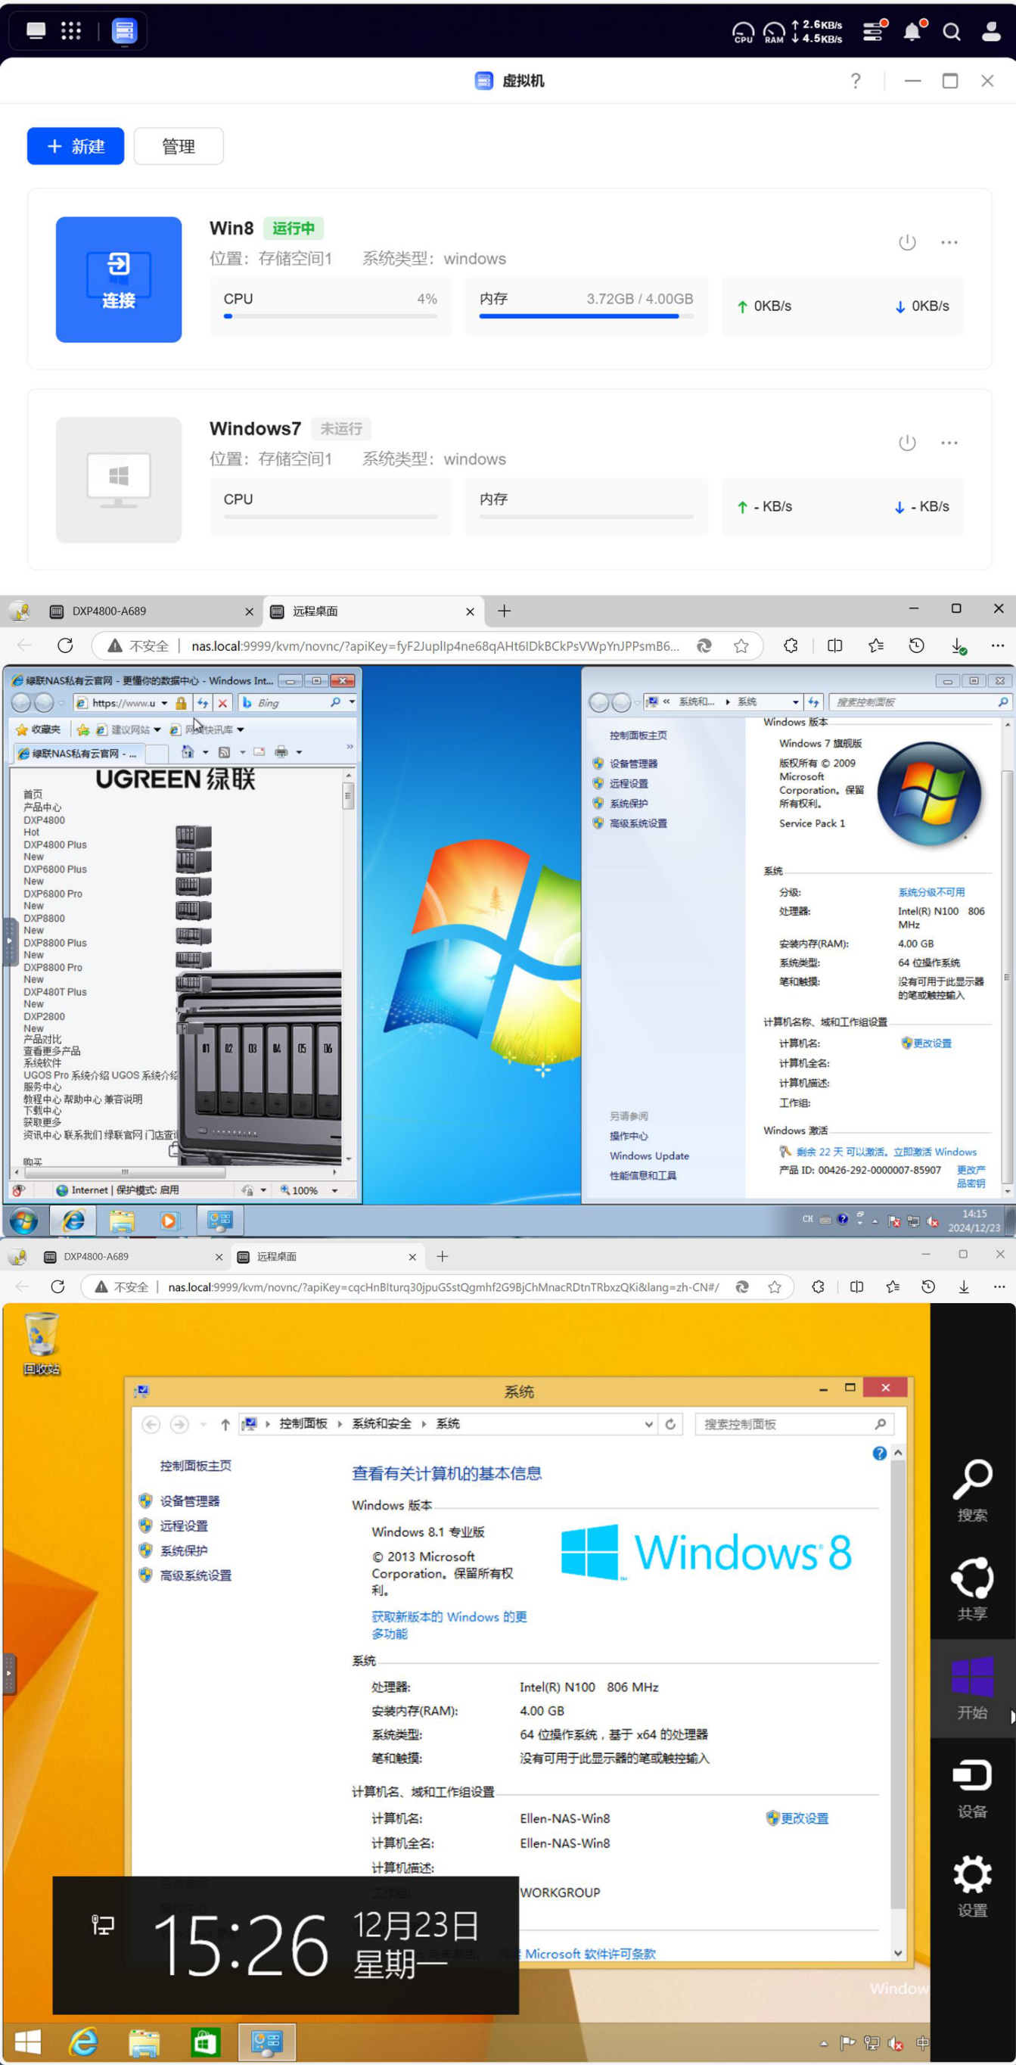1016x2065 pixels.
Task: Click 新建 to create a virtual machine
Action: click(76, 146)
